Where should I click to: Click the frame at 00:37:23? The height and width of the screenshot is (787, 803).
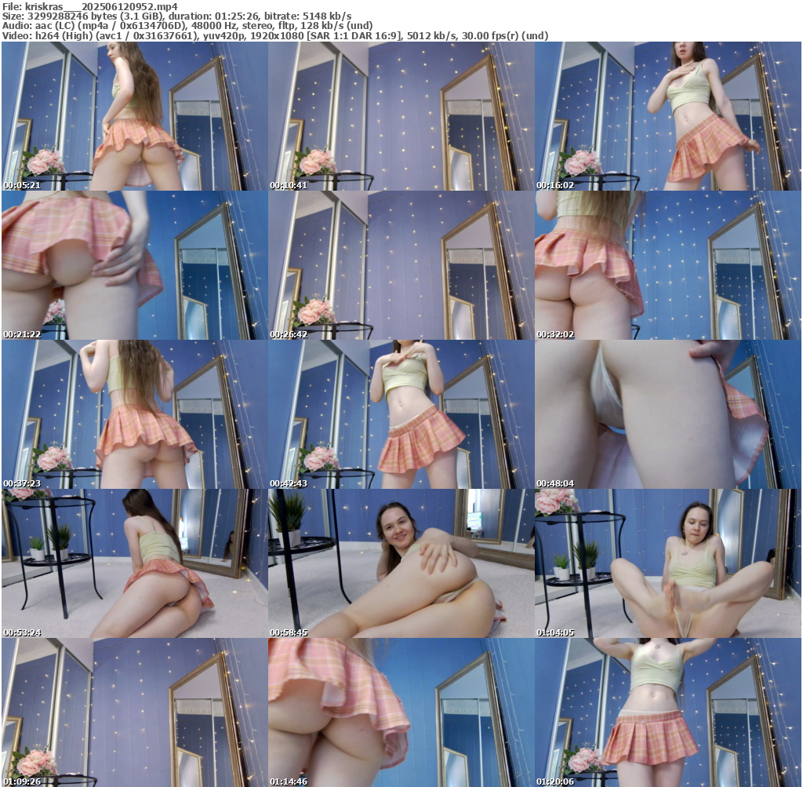point(134,414)
